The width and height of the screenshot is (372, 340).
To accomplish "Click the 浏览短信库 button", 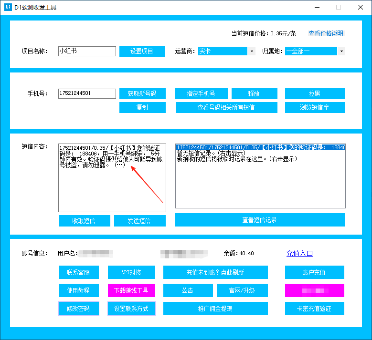I will (314, 107).
